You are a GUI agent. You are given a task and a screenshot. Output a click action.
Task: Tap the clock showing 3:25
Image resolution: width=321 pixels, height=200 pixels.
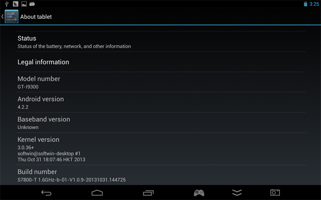314,4
